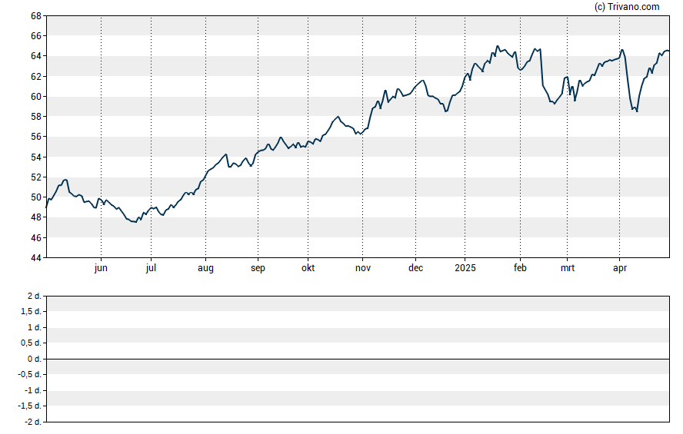
Task: Click the 62 price axis value
Action: [x=35, y=77]
